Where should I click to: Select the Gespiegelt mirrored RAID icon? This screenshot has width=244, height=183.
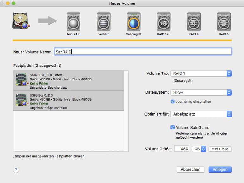click(x=133, y=22)
